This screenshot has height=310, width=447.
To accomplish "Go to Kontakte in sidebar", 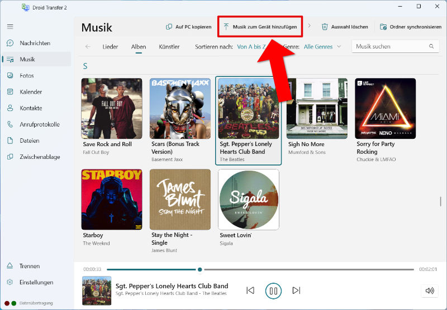I will (30, 108).
